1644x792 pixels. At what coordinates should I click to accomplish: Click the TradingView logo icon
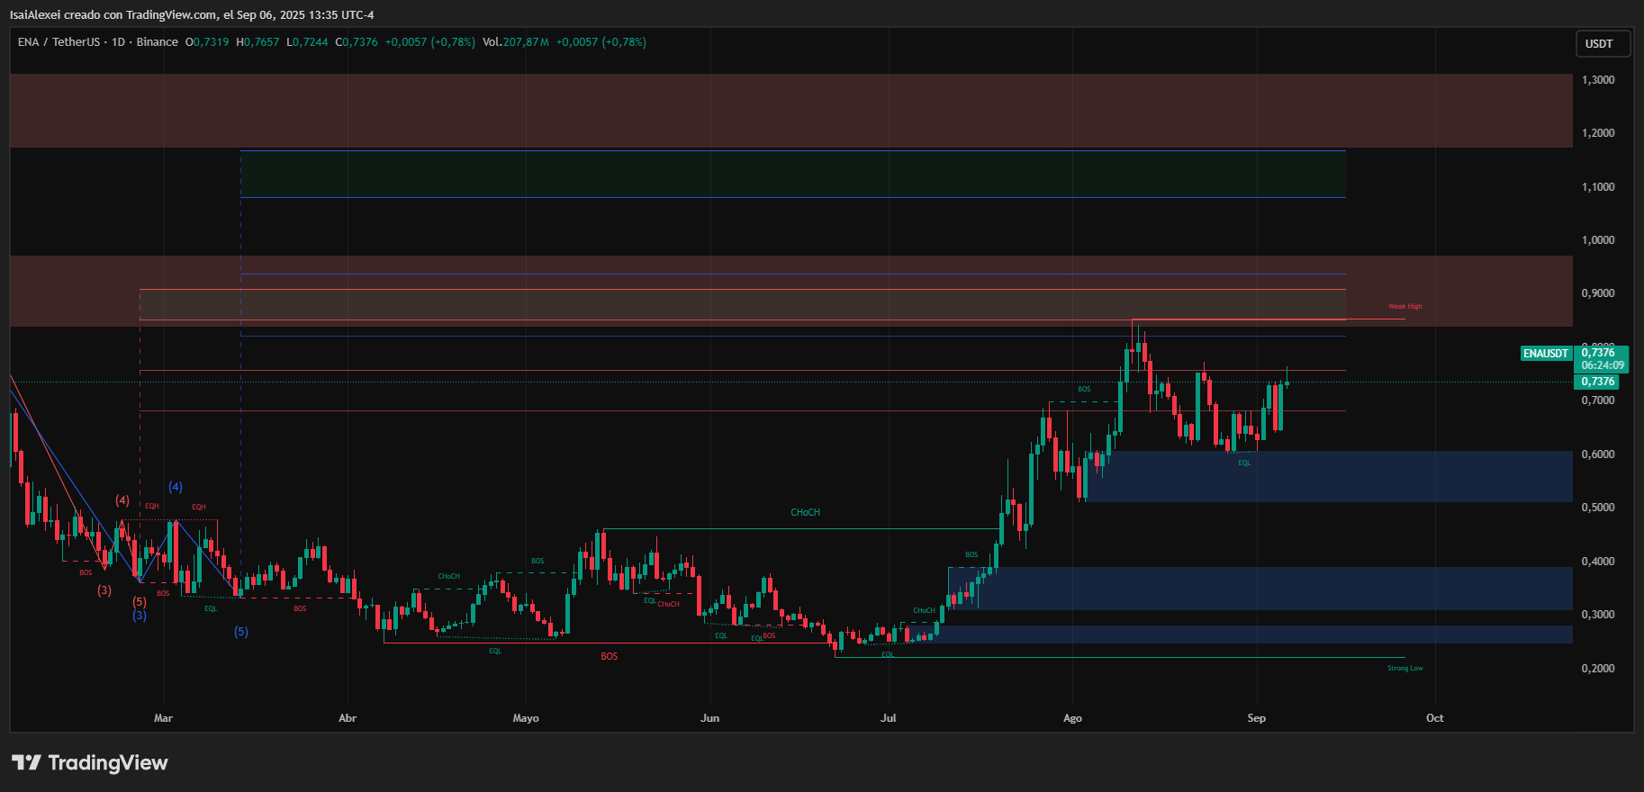(x=26, y=763)
